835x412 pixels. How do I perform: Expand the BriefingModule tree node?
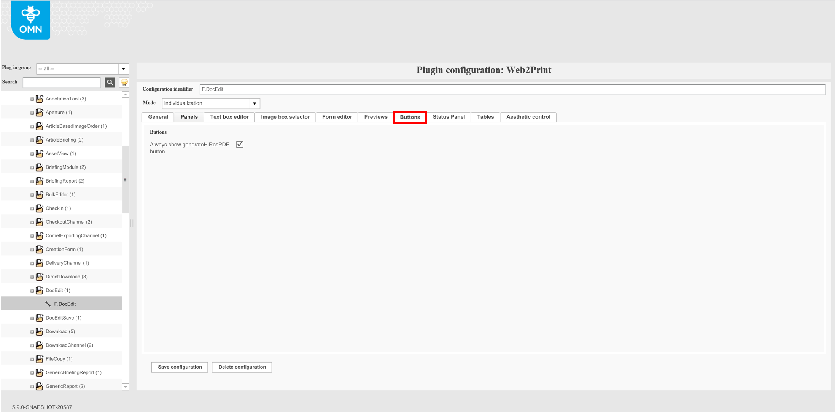pos(32,167)
